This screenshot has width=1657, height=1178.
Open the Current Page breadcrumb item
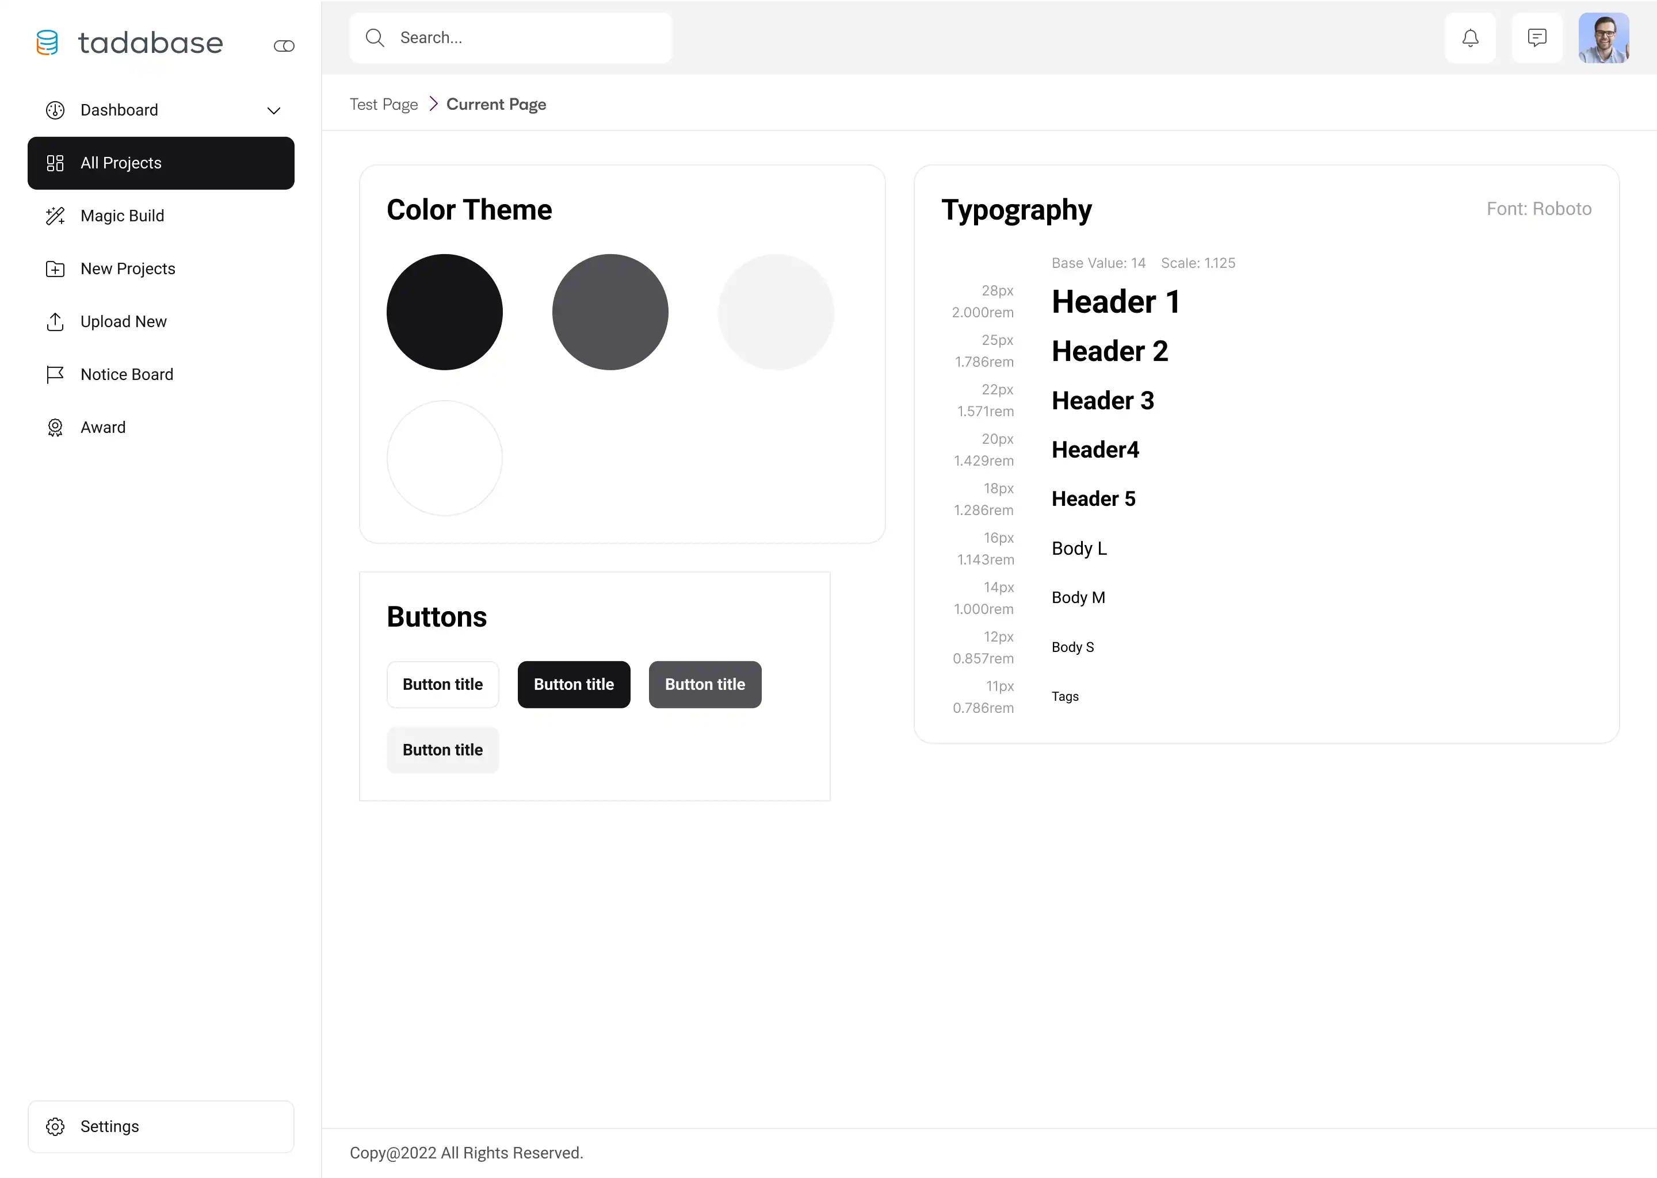coord(497,103)
